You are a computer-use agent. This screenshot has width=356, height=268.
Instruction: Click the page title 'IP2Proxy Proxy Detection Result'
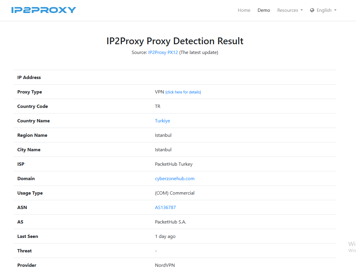point(175,41)
